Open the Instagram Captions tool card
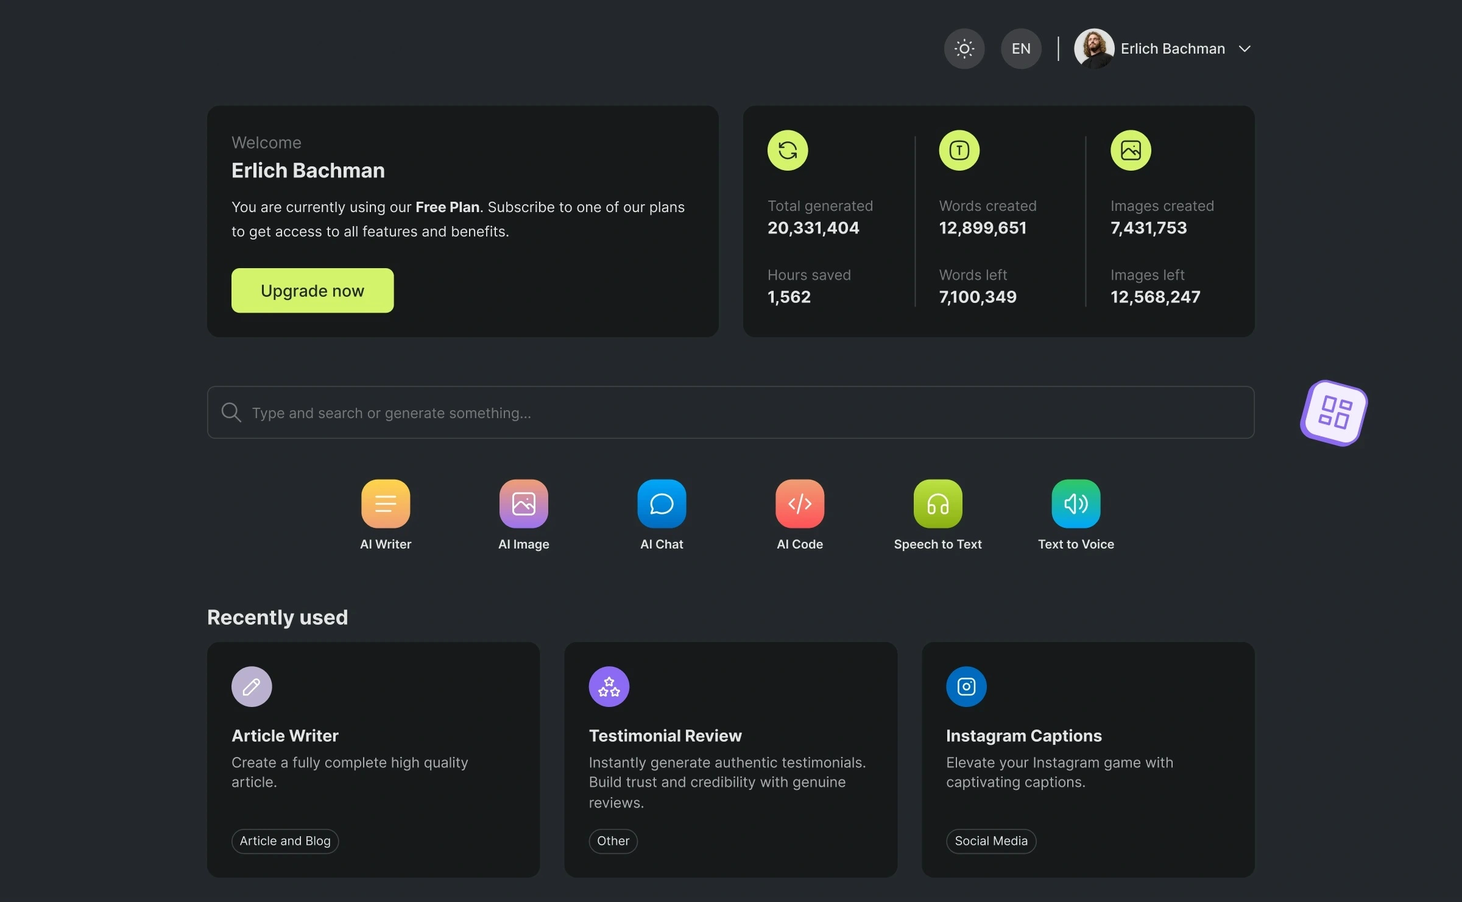The width and height of the screenshot is (1462, 902). click(x=1088, y=760)
